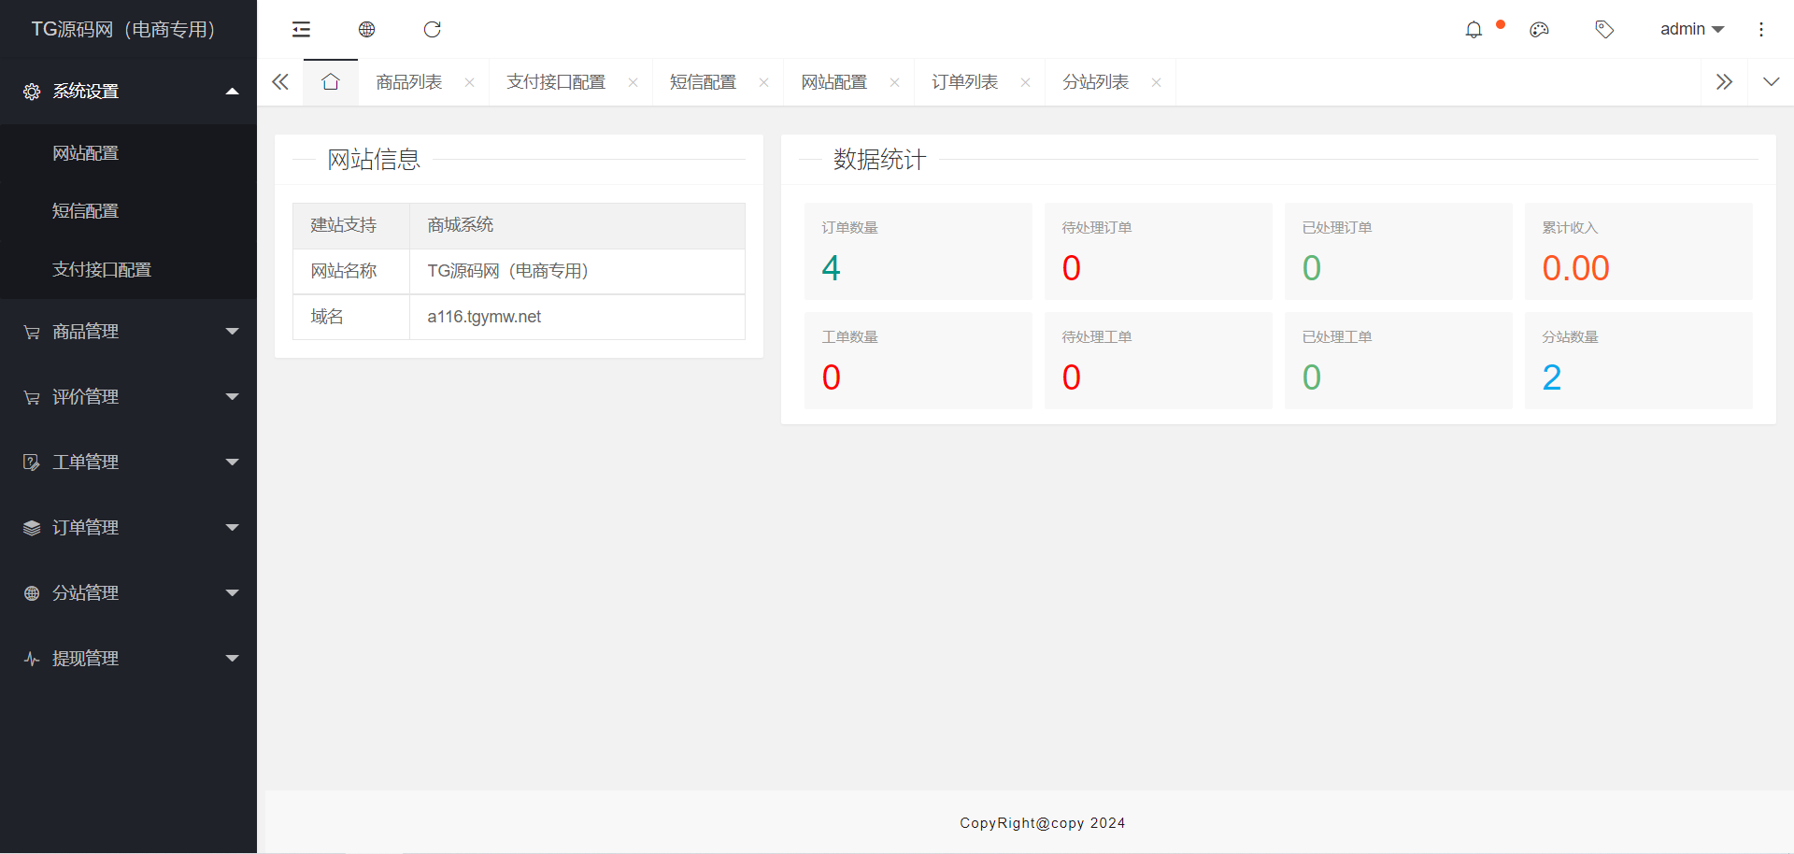Open the vertical three-dot more menu
Screen dimensions: 1794x854
(x=1761, y=30)
